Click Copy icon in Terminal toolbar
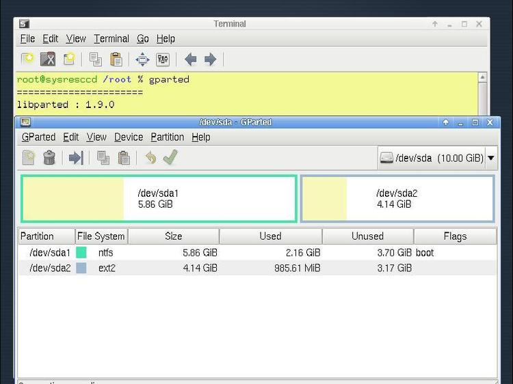 pyautogui.click(x=96, y=59)
